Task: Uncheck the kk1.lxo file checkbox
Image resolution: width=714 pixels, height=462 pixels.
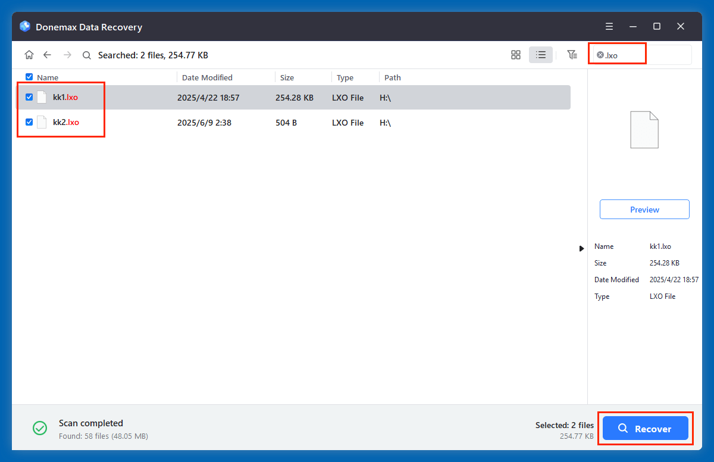Action: [29, 97]
